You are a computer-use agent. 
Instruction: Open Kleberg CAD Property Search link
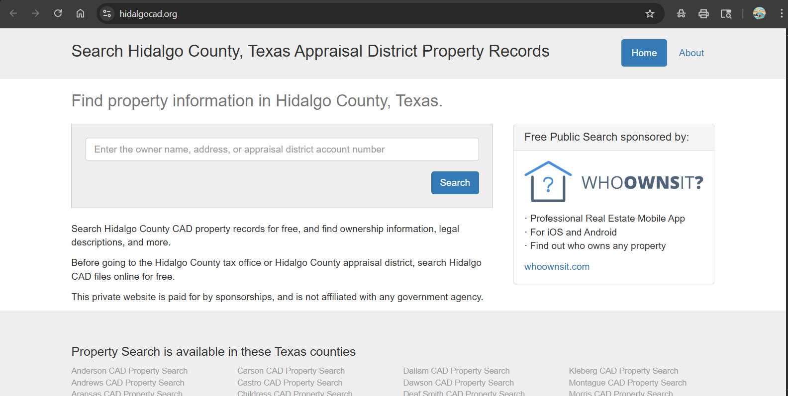623,371
